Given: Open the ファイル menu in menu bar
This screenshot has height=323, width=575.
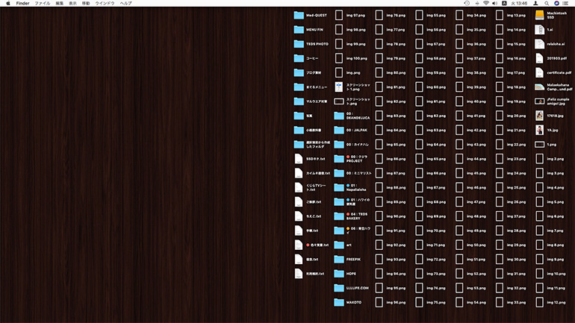Looking at the screenshot, I should (x=42, y=3).
